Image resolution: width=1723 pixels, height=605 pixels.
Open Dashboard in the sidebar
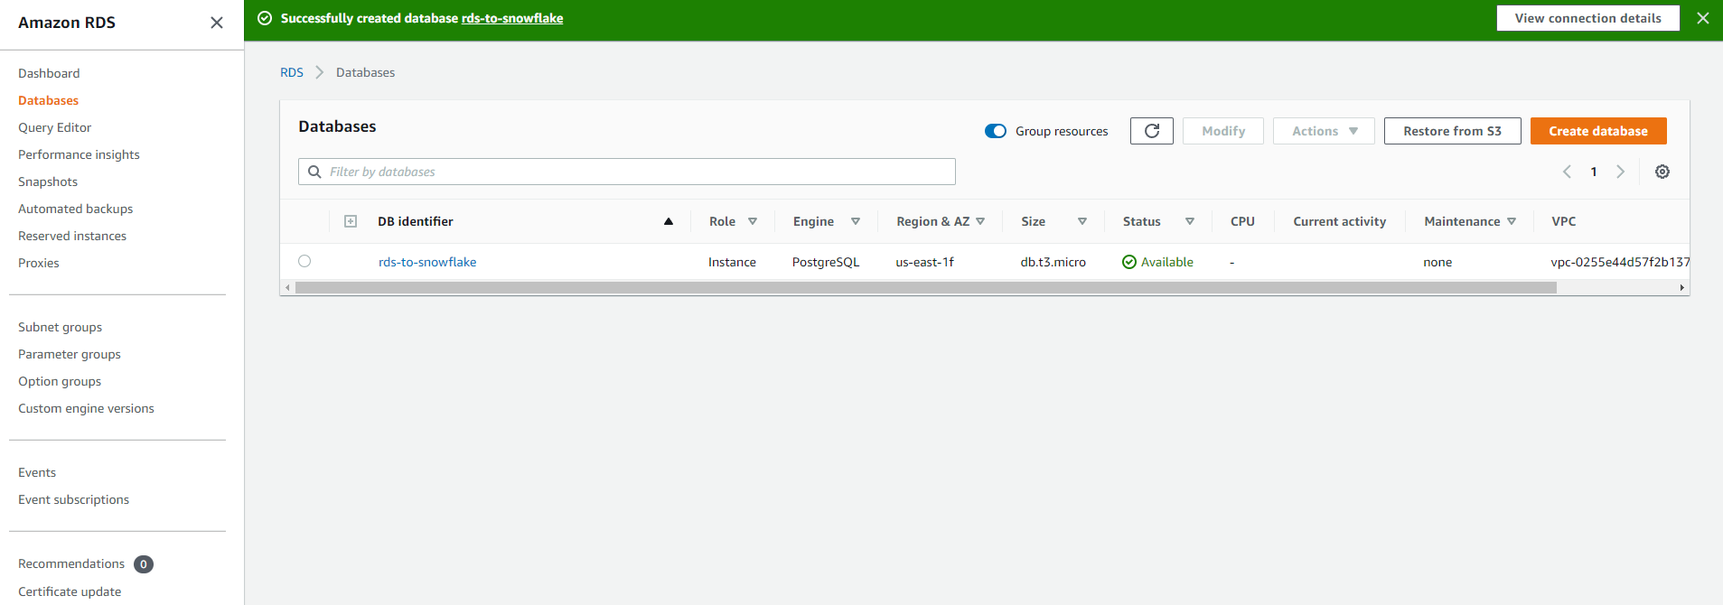point(49,73)
